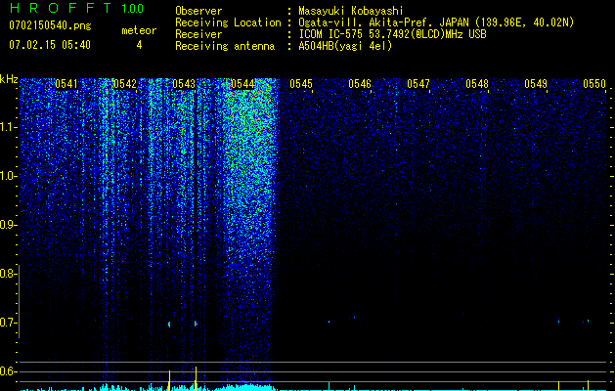This screenshot has height=391, width=615.
Task: Click the meteor count value 4
Action: tap(139, 45)
